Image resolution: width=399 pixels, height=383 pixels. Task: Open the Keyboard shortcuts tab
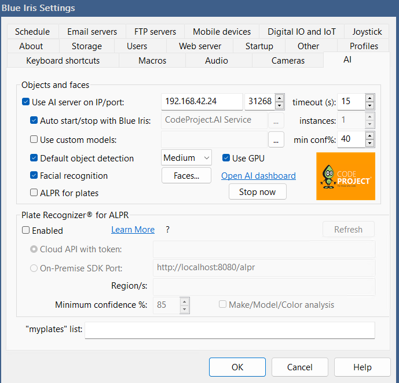pos(63,61)
